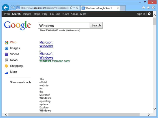Click the Sign in link

(x=141, y=14)
